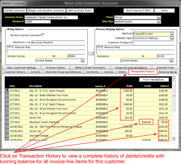Open Outgoing Internet E-Mails tab
The height and width of the screenshot is (164, 181).
(x=131, y=68)
